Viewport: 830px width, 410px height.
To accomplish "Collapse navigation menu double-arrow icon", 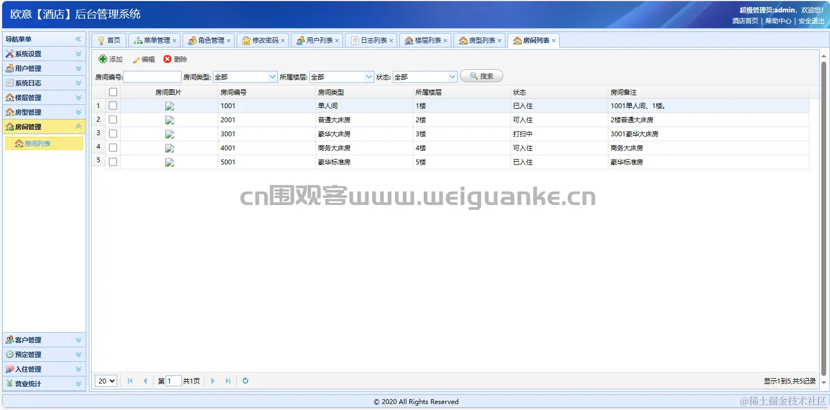I will coord(79,39).
